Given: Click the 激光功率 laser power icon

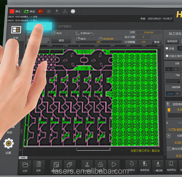Looking at the screenshot, I should pyautogui.click(x=169, y=149).
